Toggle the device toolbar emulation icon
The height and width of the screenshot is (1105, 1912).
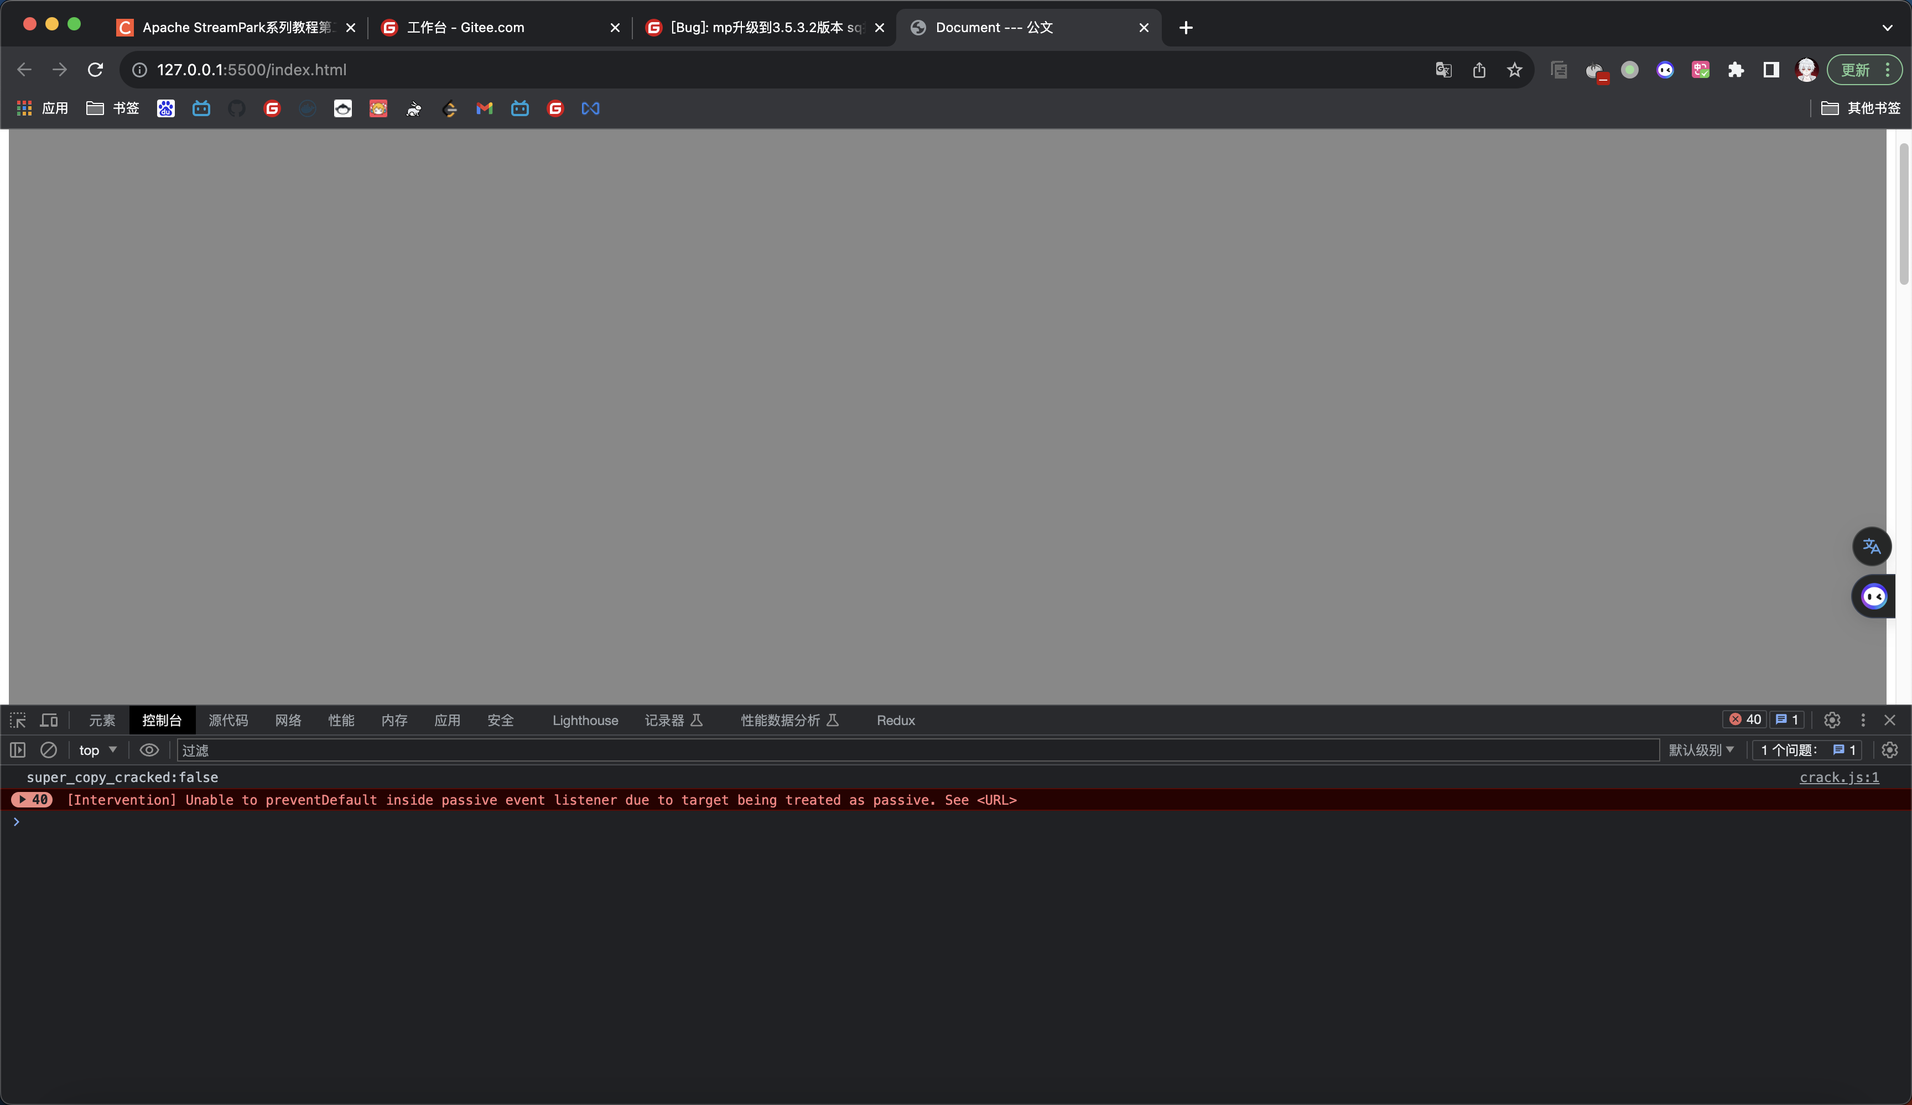(x=49, y=720)
